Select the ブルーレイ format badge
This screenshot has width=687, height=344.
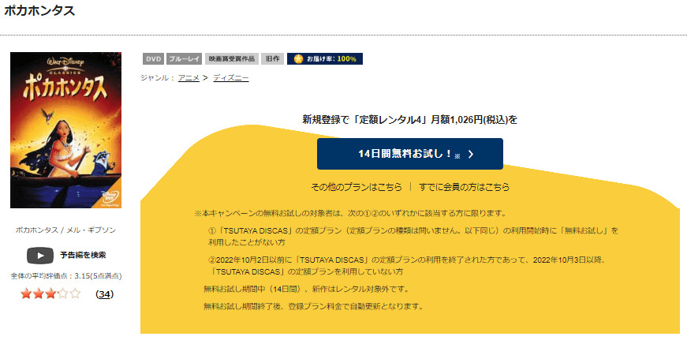[184, 58]
